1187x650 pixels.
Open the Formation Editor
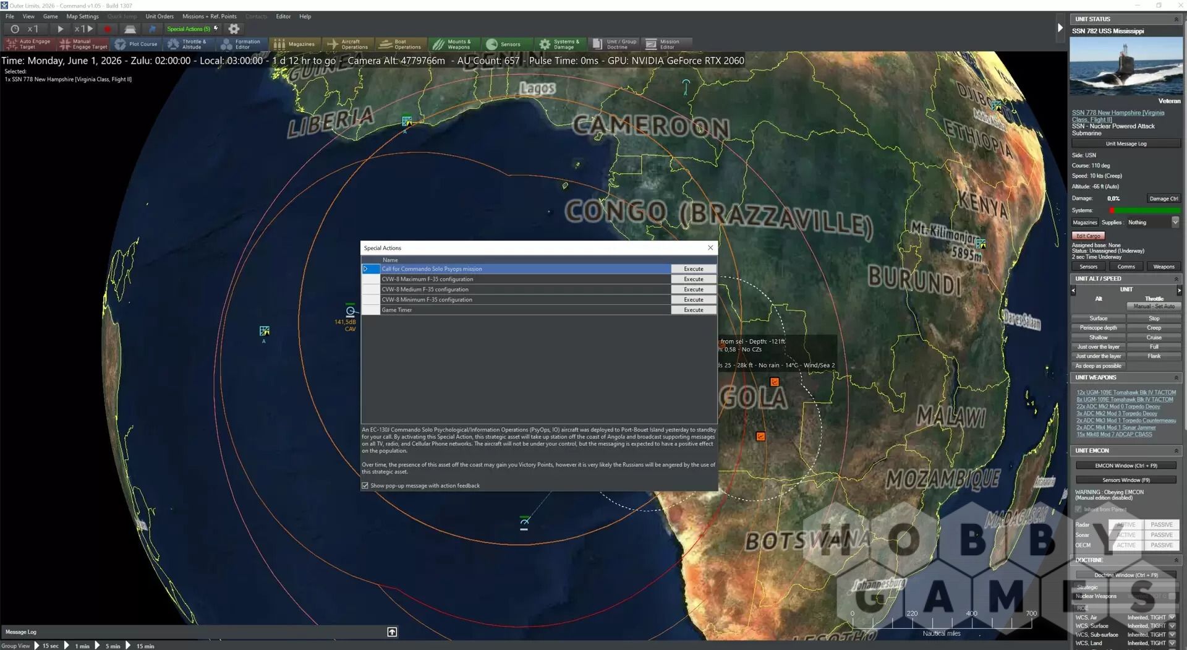pyautogui.click(x=242, y=44)
